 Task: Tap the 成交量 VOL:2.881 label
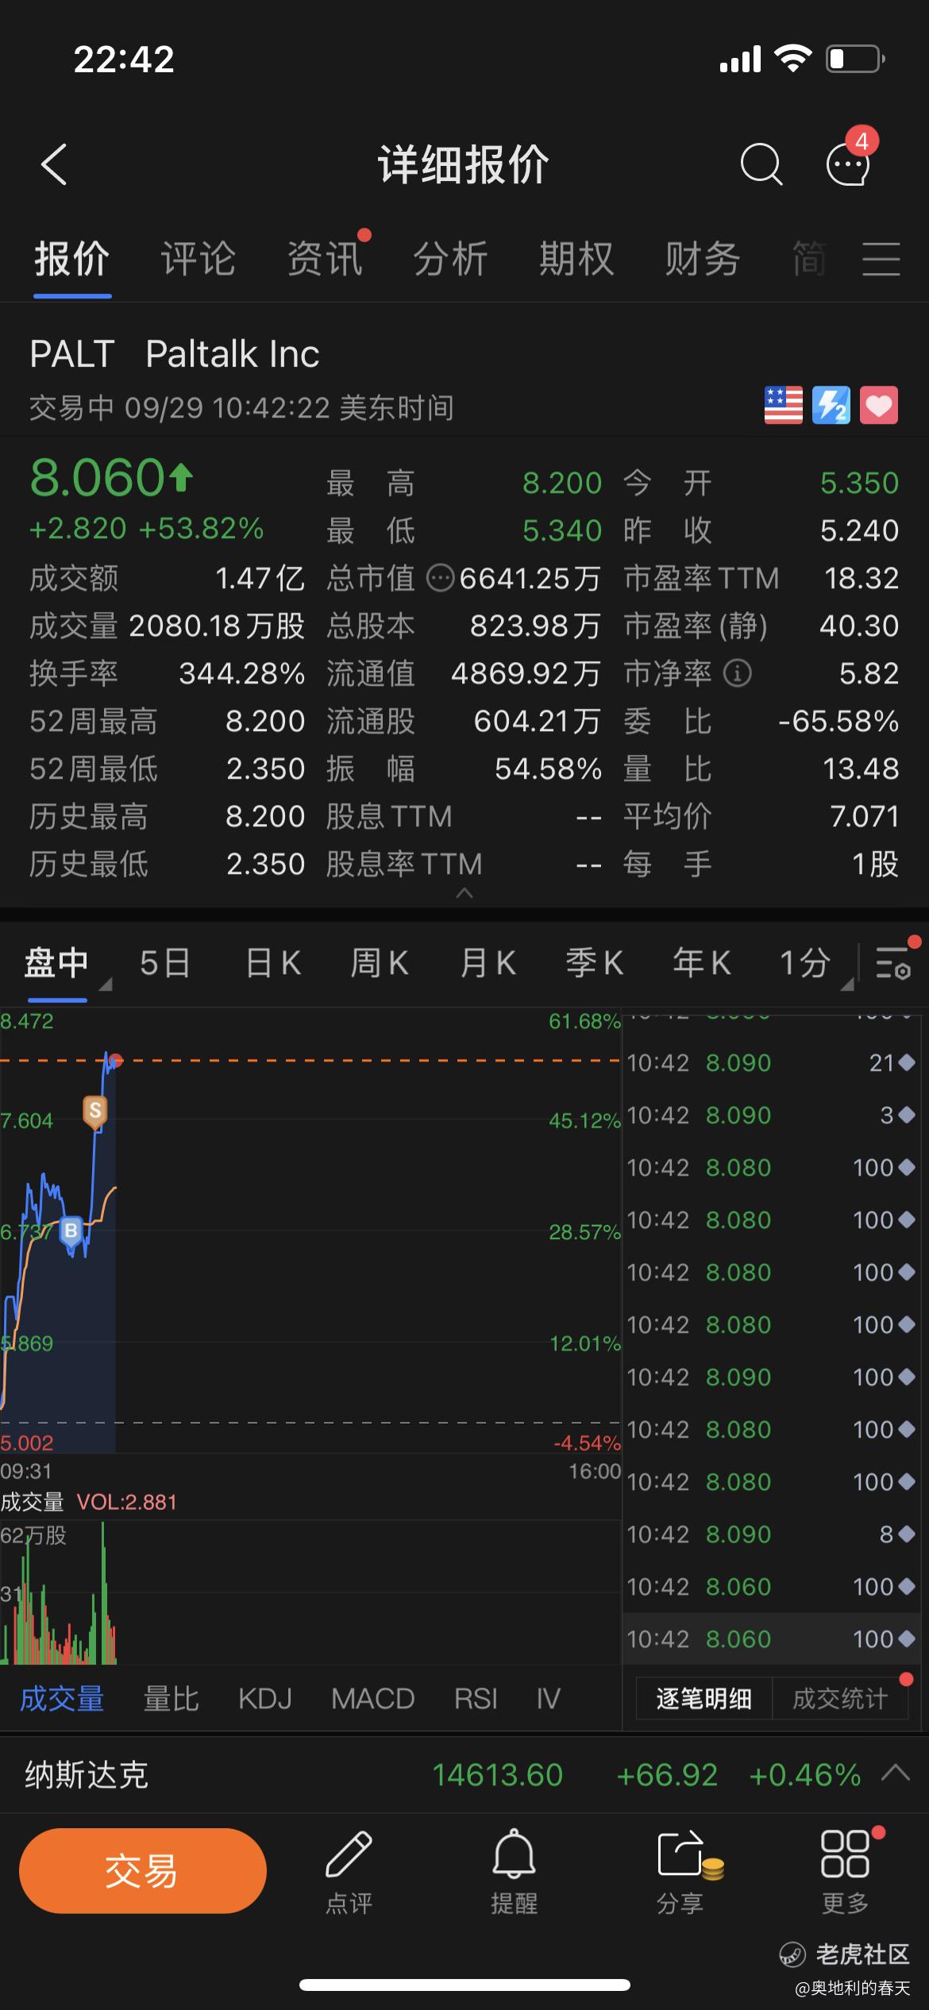(88, 1502)
